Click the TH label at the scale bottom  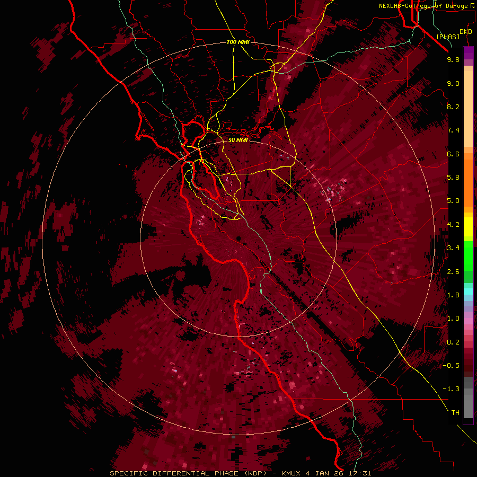click(x=455, y=413)
